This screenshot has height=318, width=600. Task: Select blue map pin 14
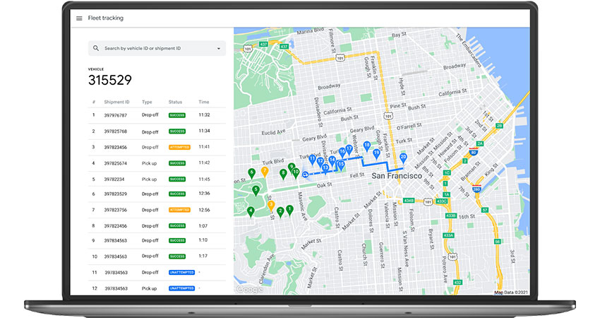click(332, 161)
